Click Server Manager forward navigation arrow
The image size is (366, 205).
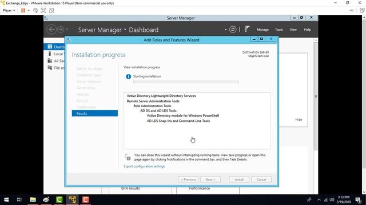coord(61,30)
